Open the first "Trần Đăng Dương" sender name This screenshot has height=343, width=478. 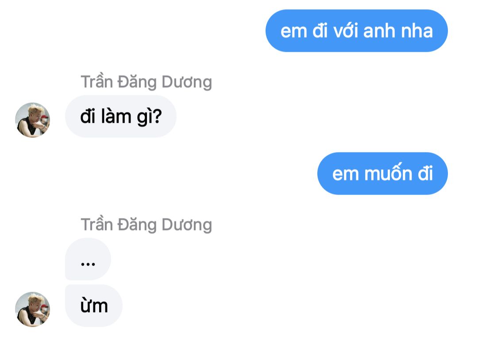click(146, 82)
